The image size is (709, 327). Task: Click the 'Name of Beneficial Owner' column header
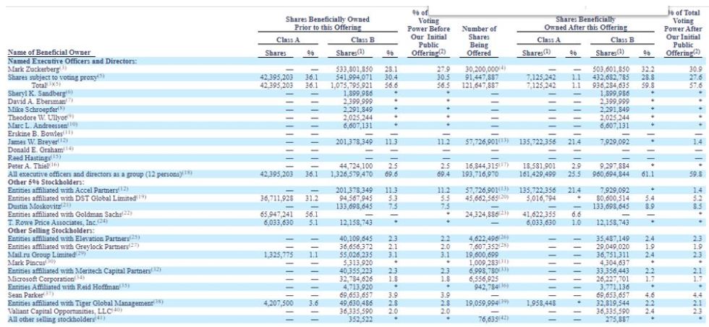tap(49, 53)
